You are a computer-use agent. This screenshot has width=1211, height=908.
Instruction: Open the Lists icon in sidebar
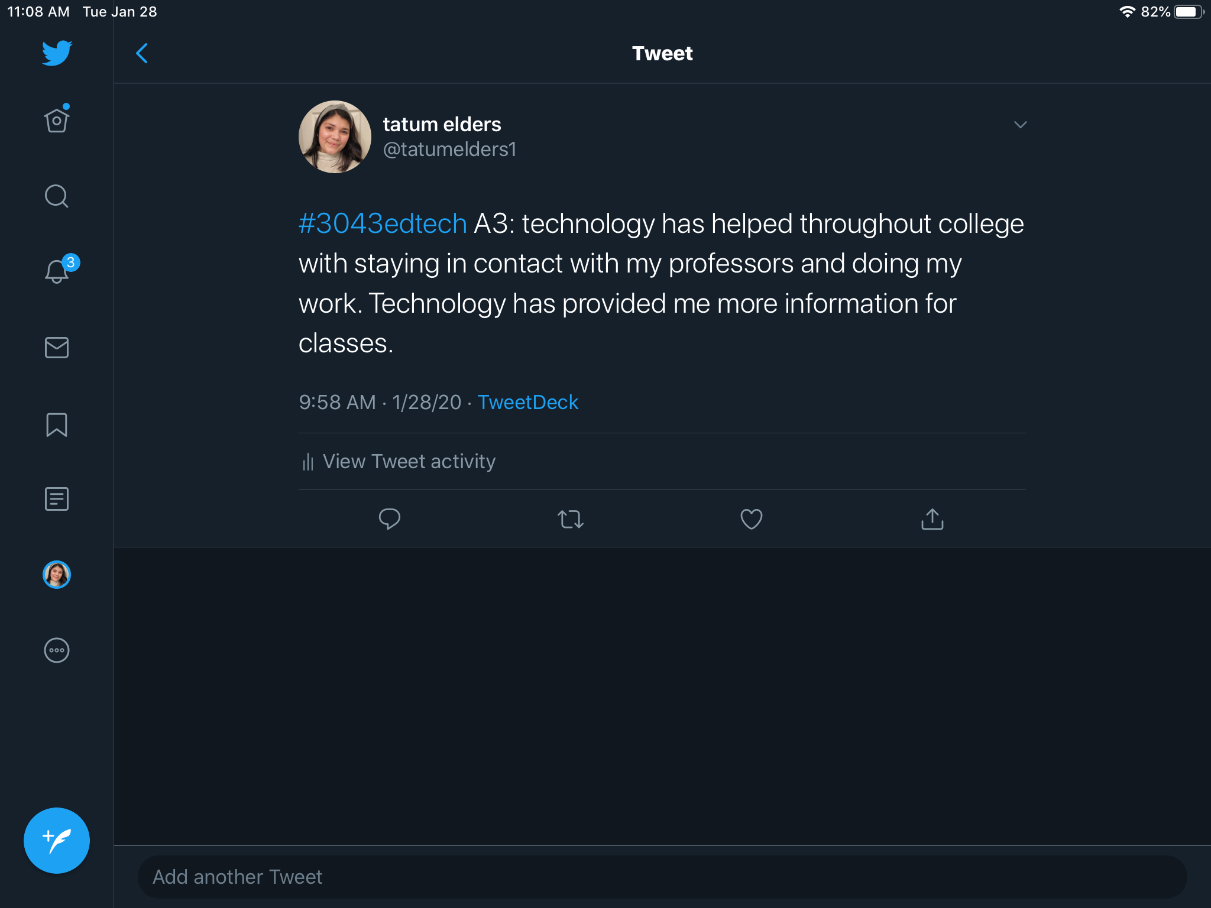[57, 499]
